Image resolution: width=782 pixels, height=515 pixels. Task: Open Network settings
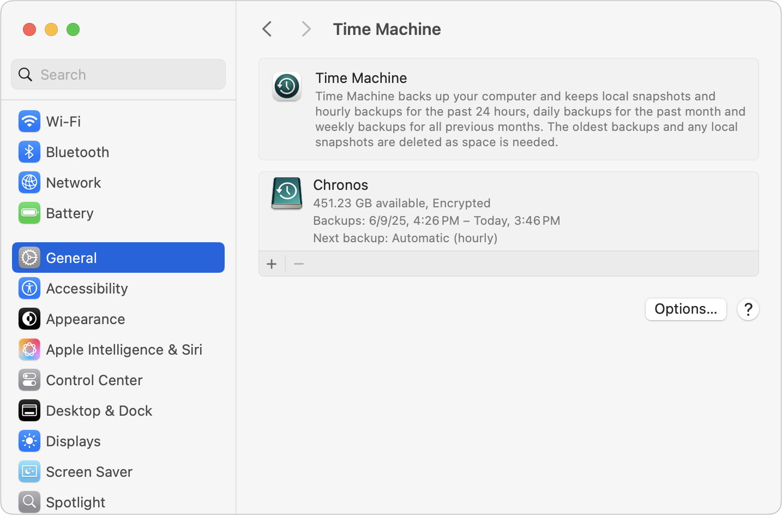point(118,182)
